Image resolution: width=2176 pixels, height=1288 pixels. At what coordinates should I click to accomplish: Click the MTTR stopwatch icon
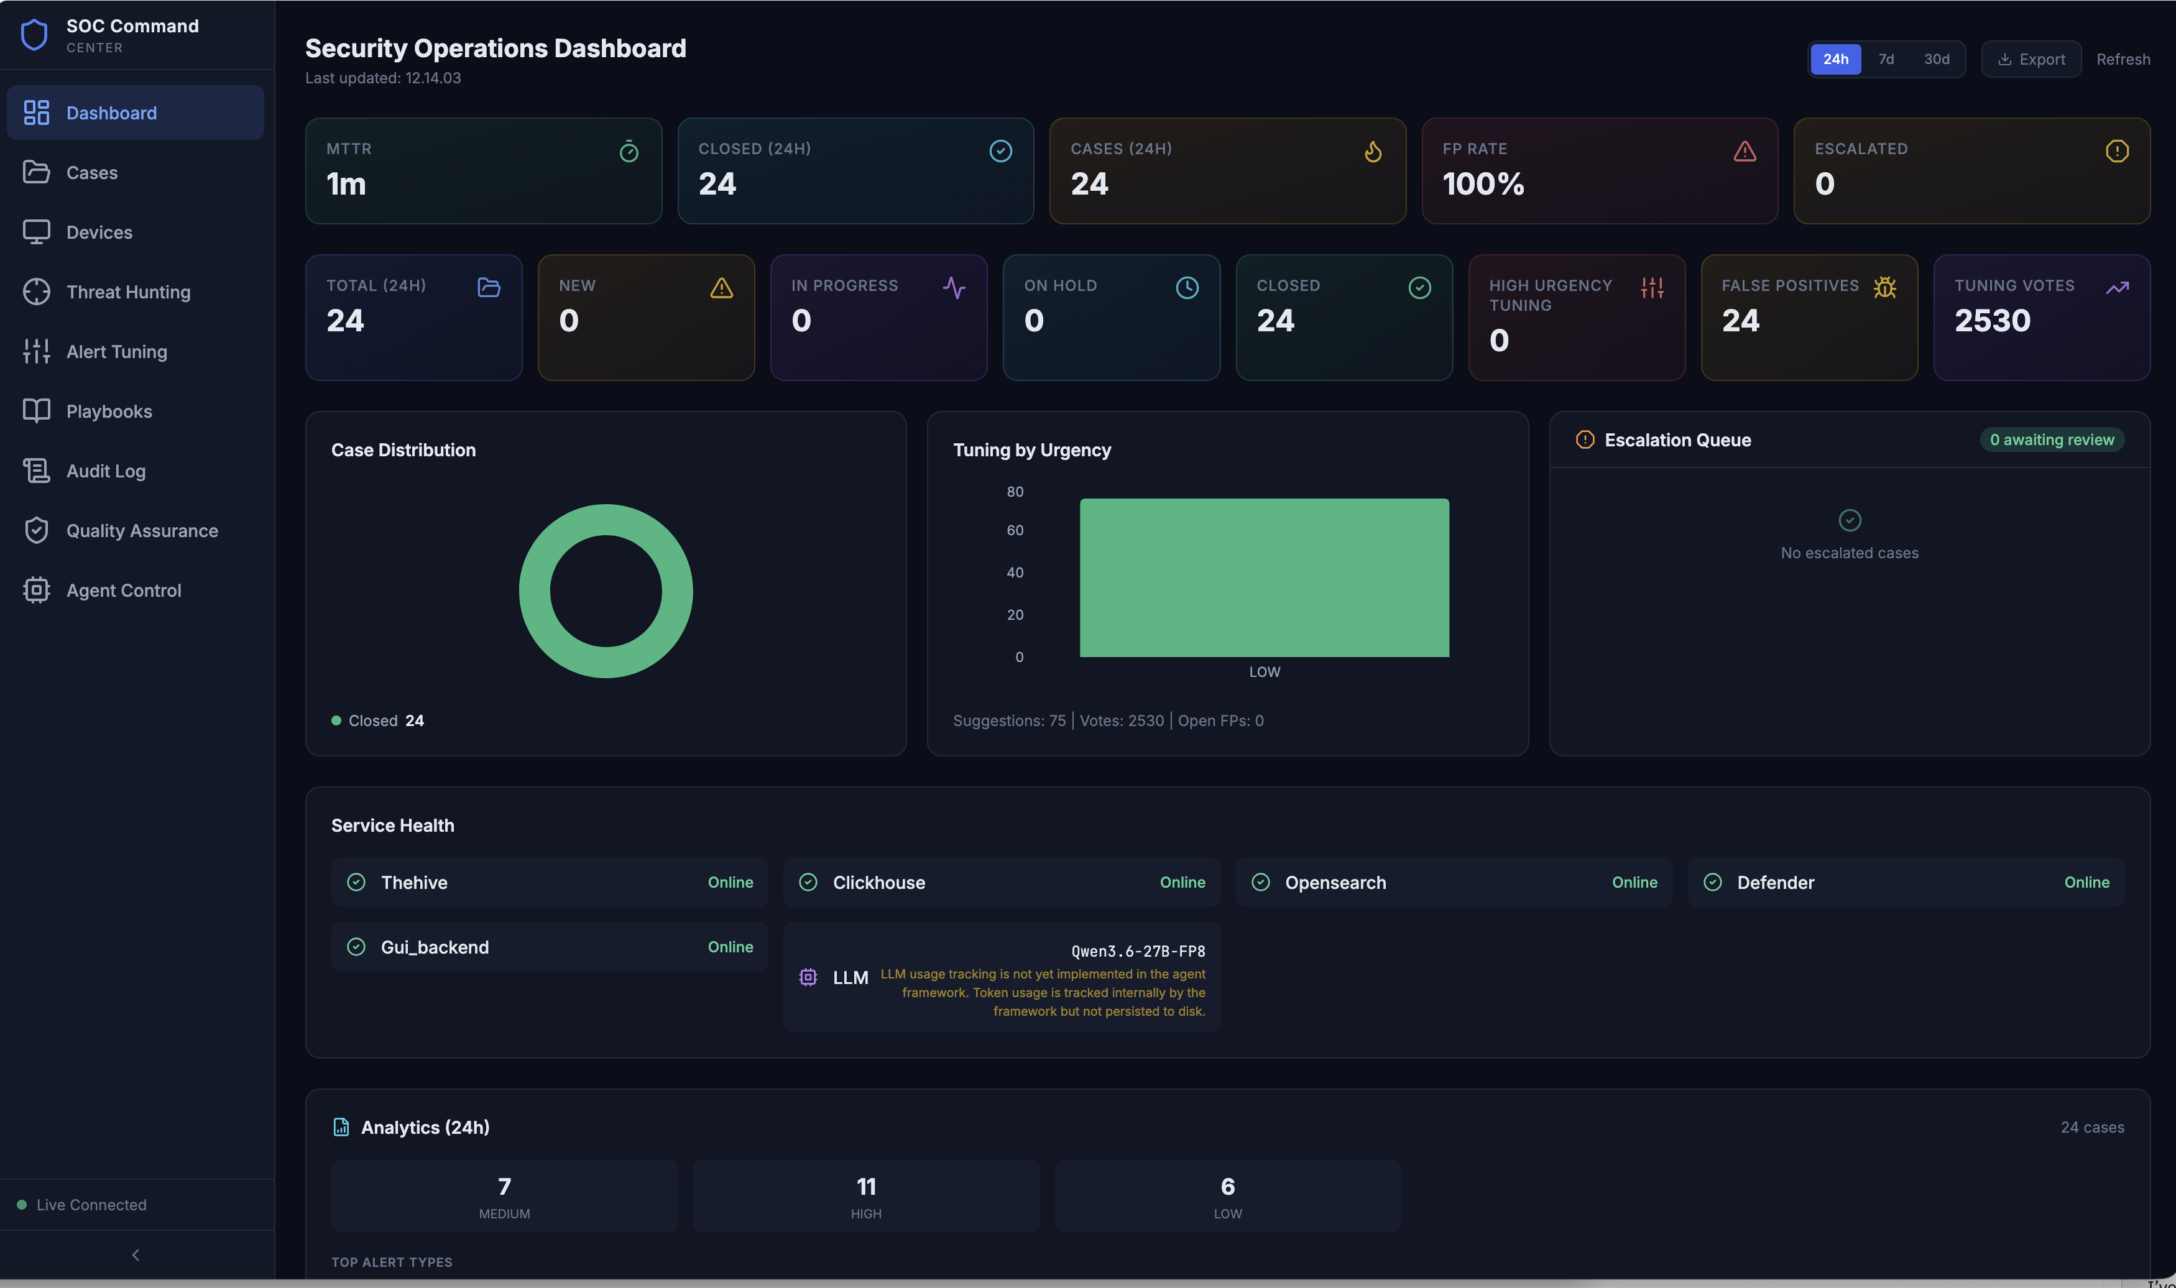(629, 152)
